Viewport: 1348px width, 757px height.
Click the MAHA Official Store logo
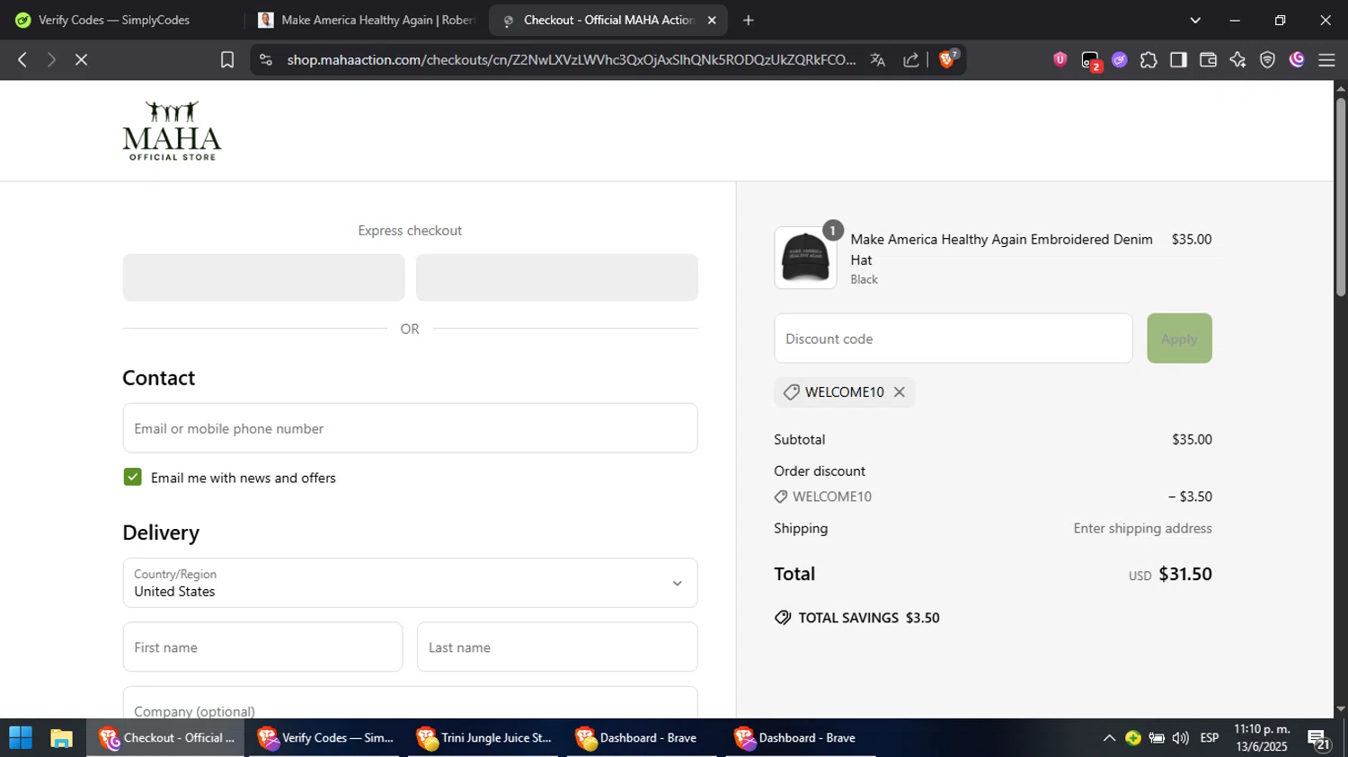coord(172,131)
